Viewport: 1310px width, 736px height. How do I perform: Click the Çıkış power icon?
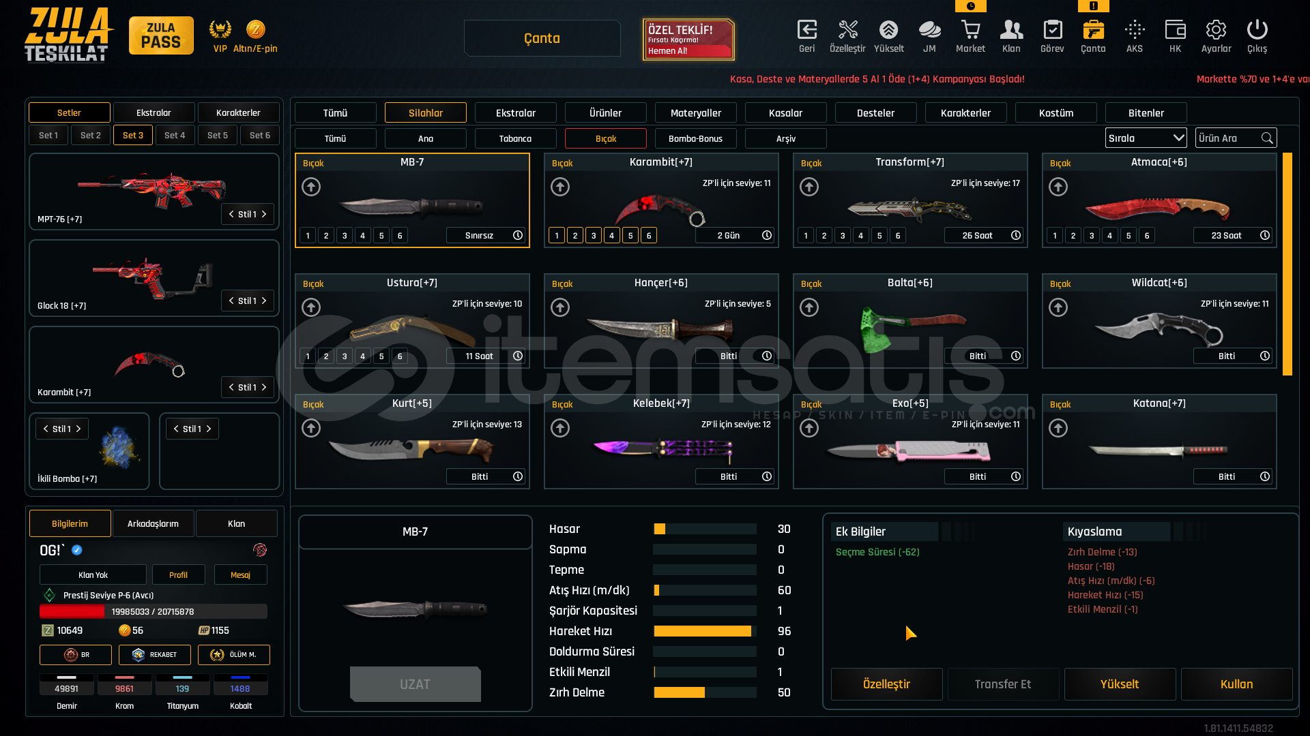(x=1257, y=30)
